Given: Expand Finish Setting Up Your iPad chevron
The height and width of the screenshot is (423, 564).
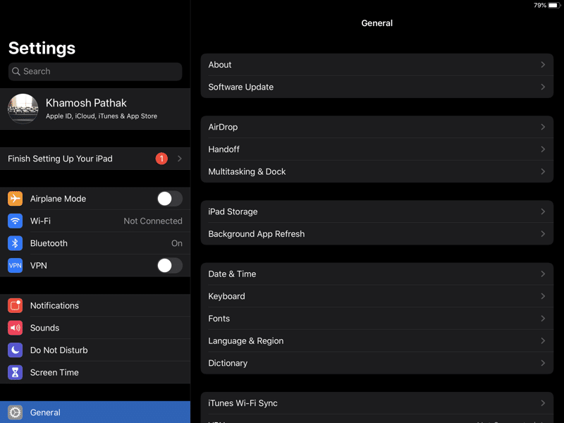Looking at the screenshot, I should (x=180, y=159).
